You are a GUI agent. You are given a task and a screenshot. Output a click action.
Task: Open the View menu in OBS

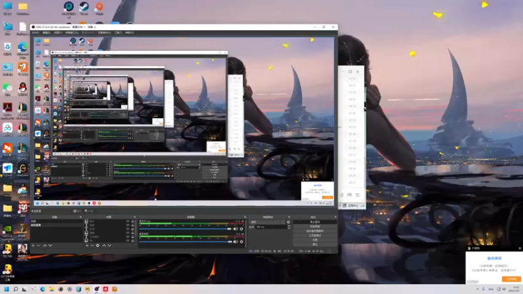[58, 33]
